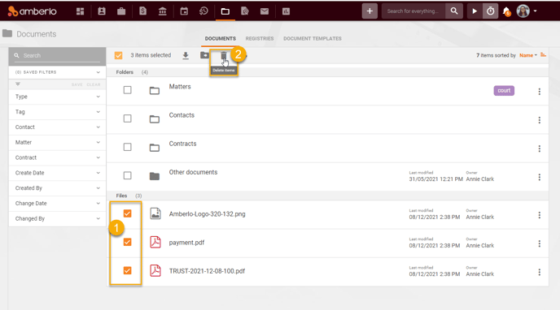Click the Clear filter button

tap(94, 84)
